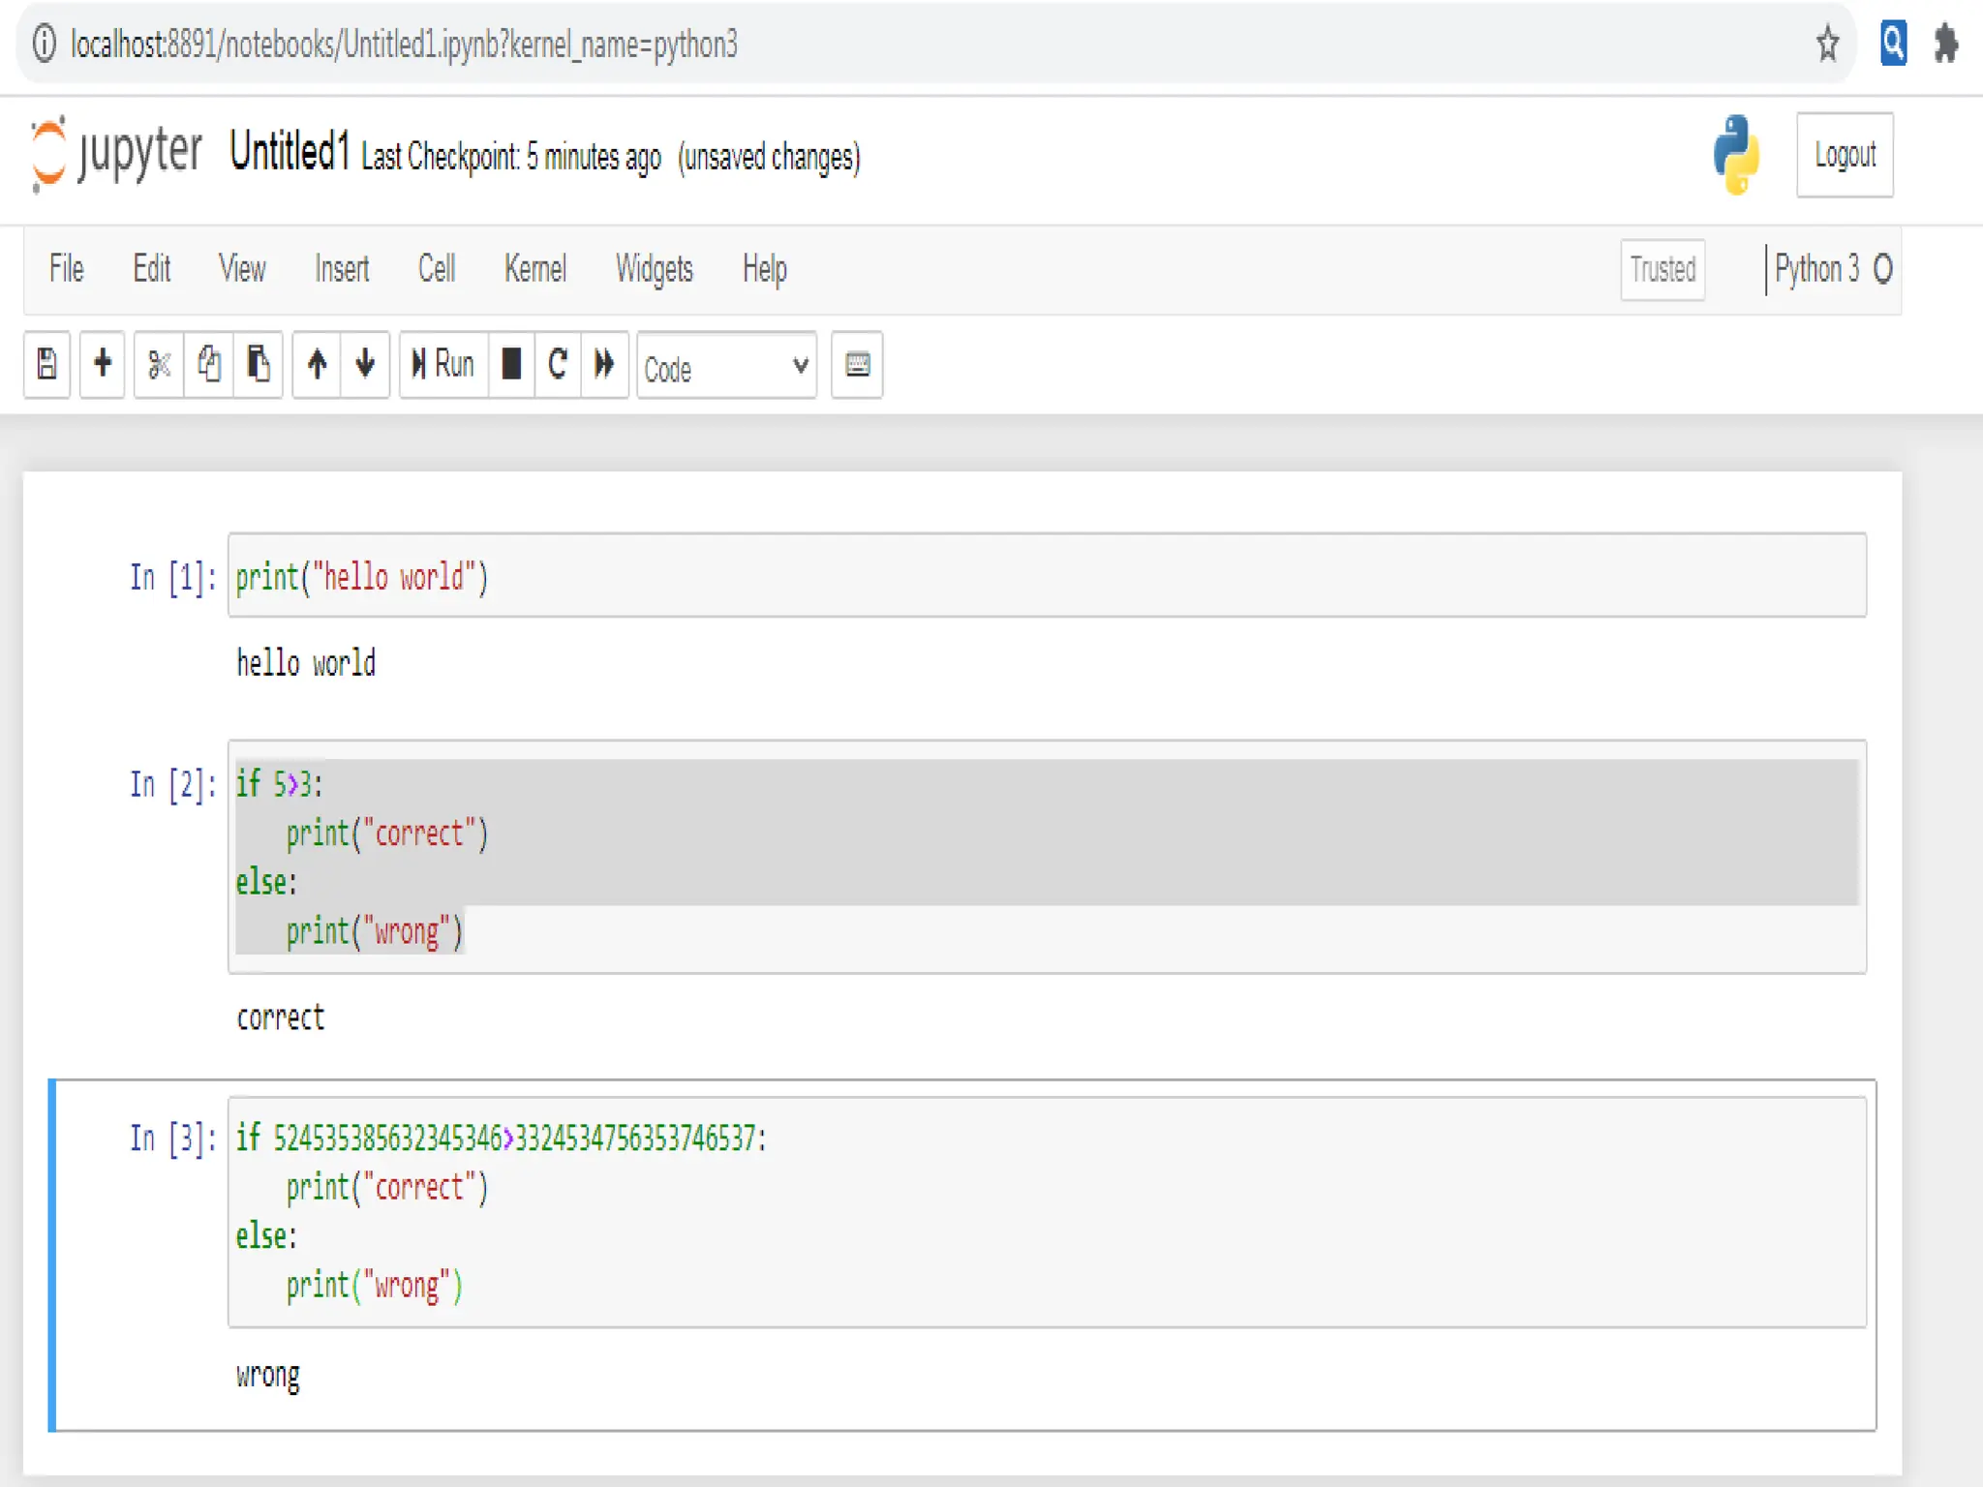Open the File menu

click(x=67, y=269)
